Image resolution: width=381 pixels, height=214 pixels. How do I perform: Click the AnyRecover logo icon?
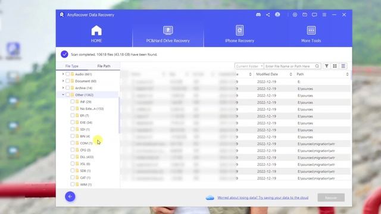pos(62,15)
